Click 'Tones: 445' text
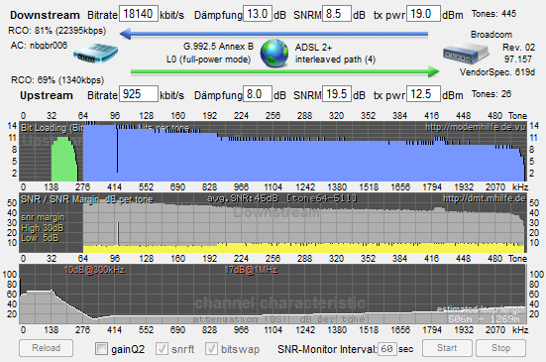The image size is (546, 362). (x=493, y=14)
